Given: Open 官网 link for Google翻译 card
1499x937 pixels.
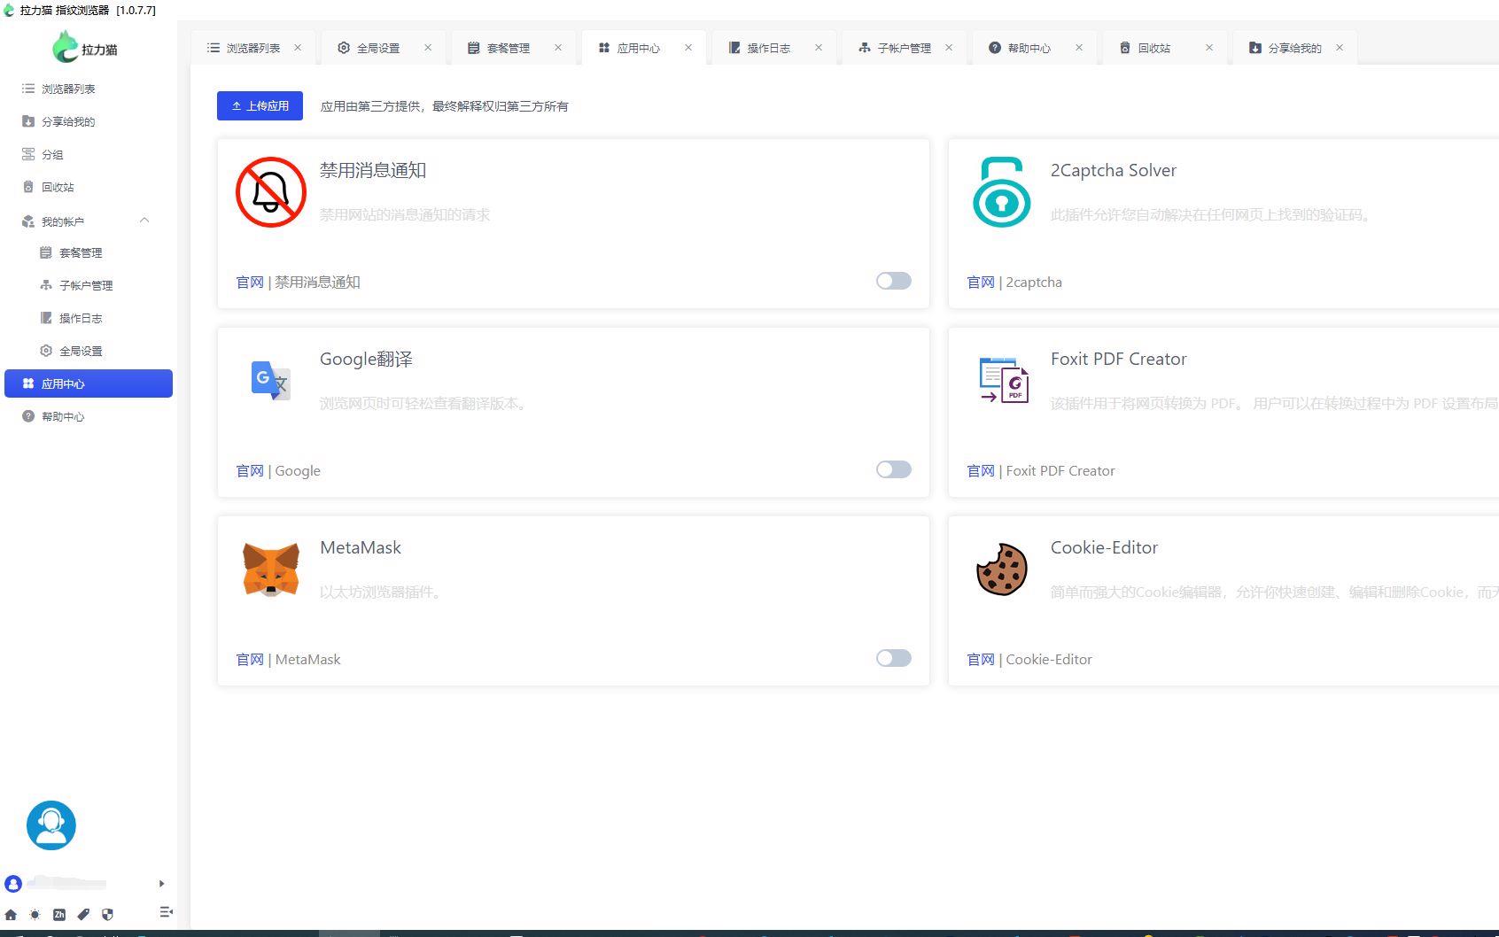Looking at the screenshot, I should point(250,470).
